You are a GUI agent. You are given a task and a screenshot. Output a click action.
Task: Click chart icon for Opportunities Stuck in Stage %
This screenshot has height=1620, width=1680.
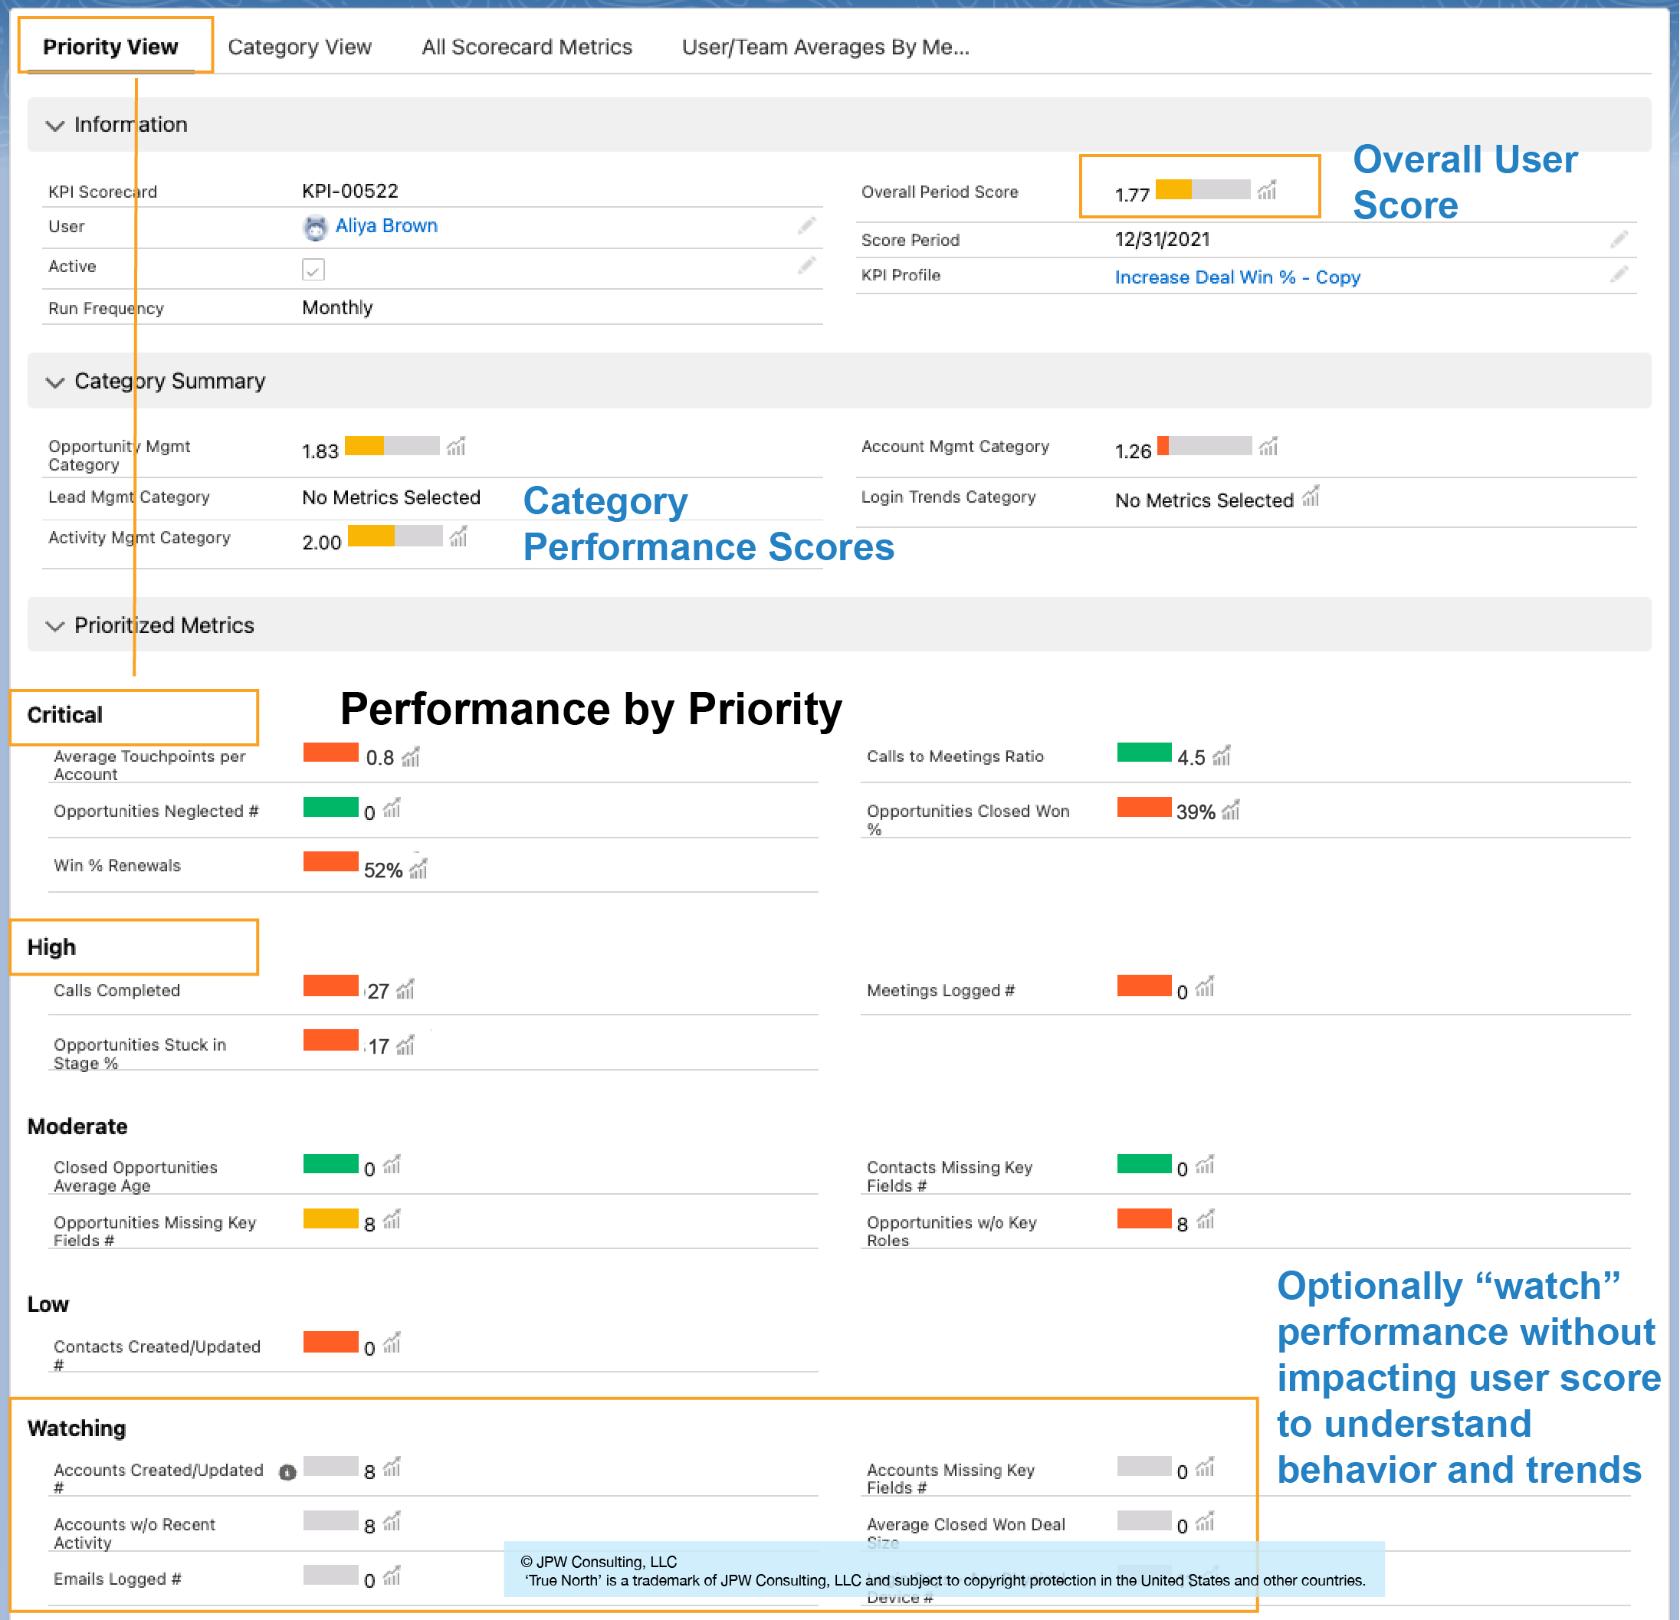(x=405, y=1044)
